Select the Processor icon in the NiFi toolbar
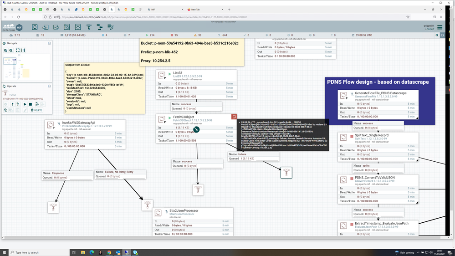This screenshot has height=256, width=455. click(x=35, y=27)
